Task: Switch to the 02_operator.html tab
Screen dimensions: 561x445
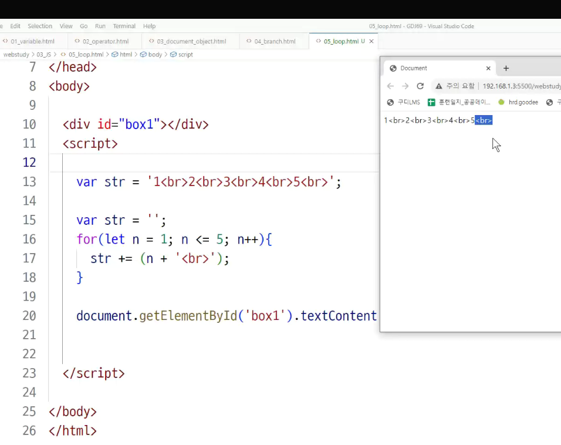Action: 104,41
